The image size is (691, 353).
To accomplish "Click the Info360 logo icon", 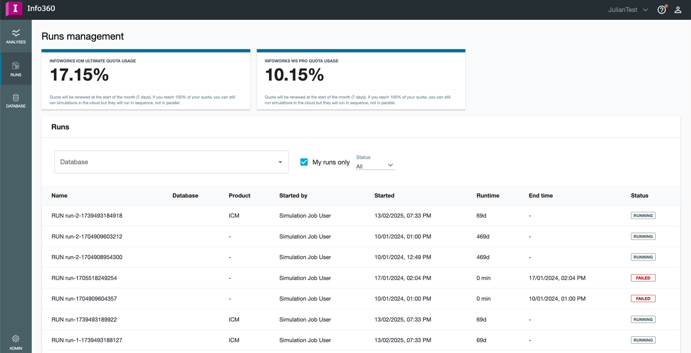I will click(x=14, y=9).
